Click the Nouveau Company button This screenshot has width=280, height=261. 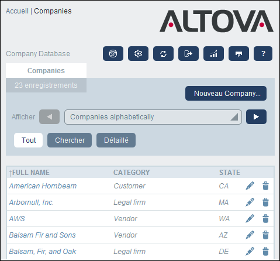pyautogui.click(x=226, y=94)
